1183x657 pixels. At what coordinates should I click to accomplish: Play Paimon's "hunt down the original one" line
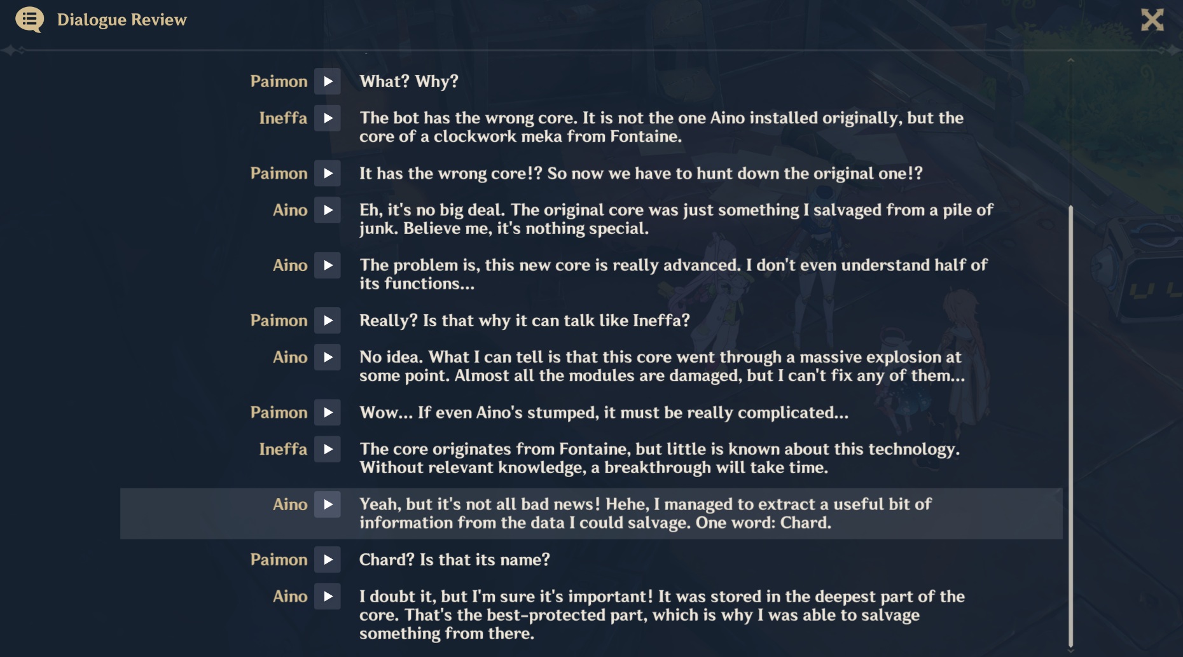pos(328,174)
